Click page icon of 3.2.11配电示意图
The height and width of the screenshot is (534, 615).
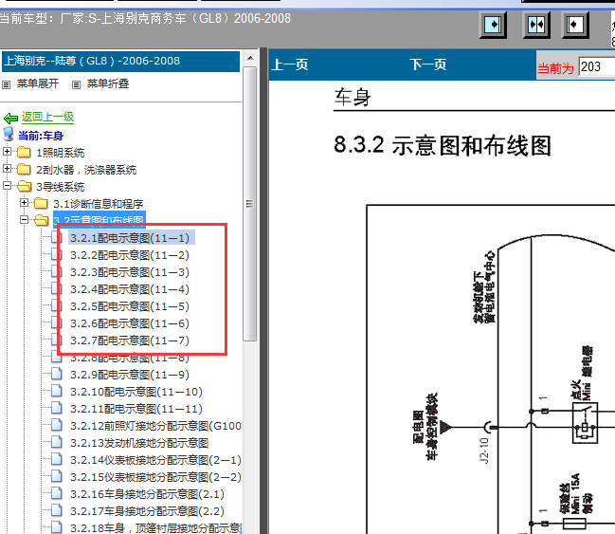tap(57, 408)
